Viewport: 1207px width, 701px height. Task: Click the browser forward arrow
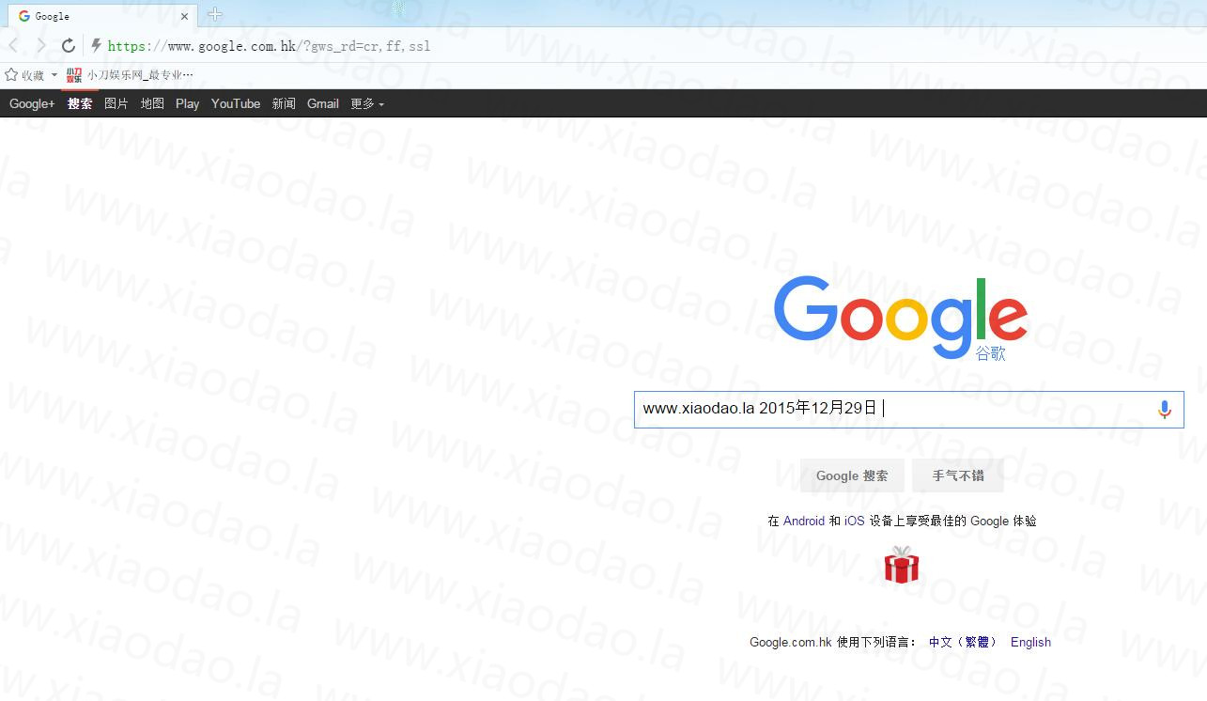(x=40, y=45)
